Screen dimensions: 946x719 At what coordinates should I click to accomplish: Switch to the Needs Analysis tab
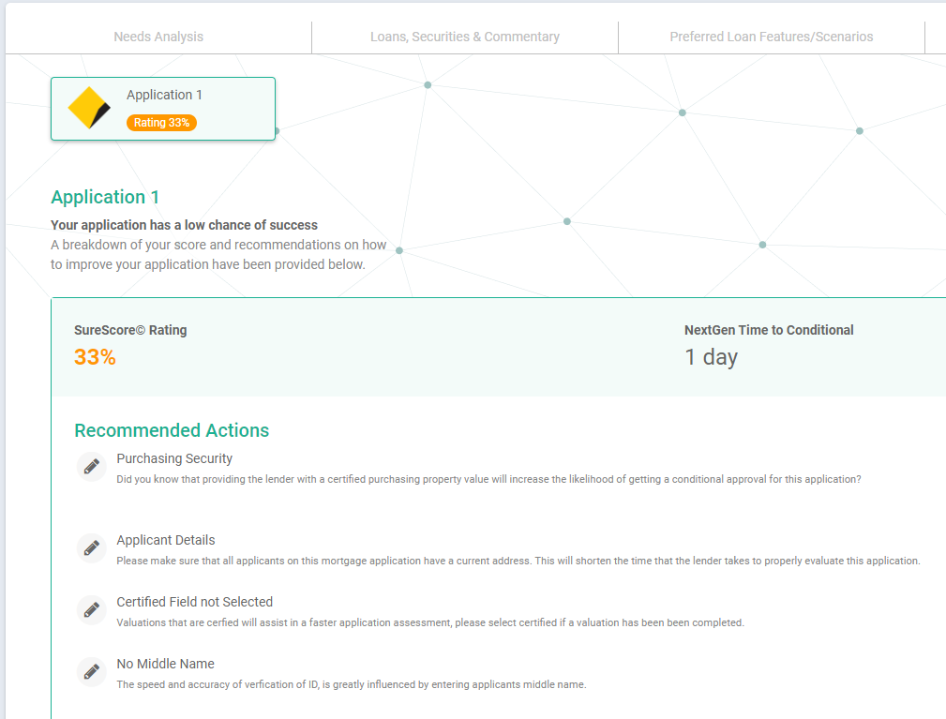[x=158, y=37]
